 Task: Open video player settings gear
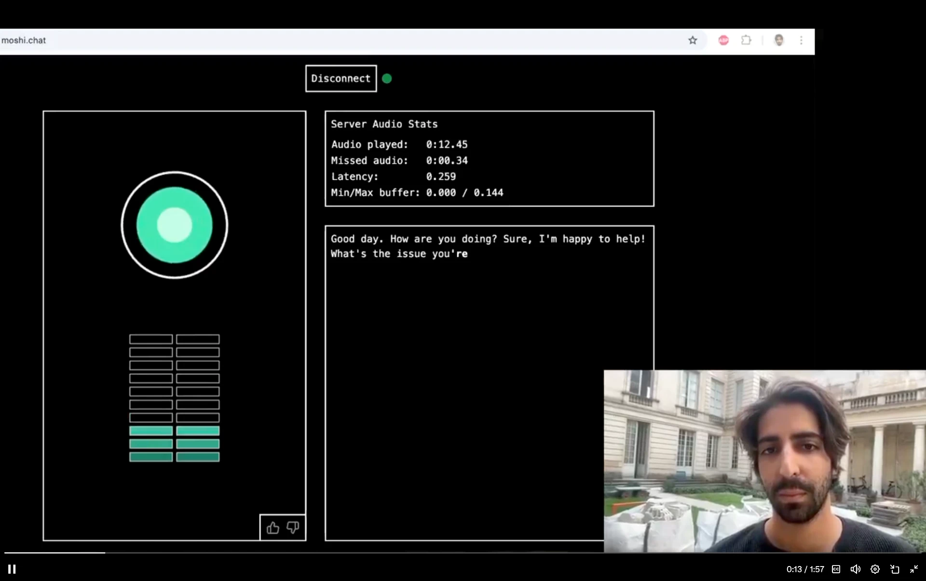(875, 569)
